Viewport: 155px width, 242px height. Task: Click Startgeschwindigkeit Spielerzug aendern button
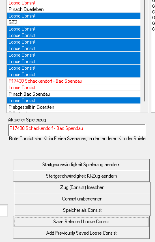pos(81,165)
